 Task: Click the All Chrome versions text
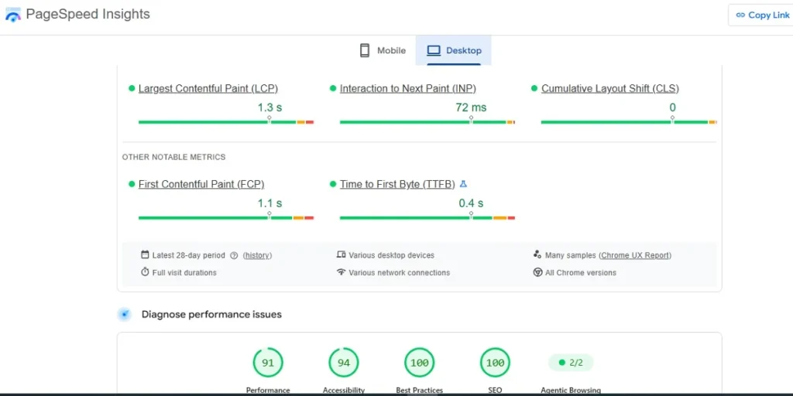click(x=581, y=273)
